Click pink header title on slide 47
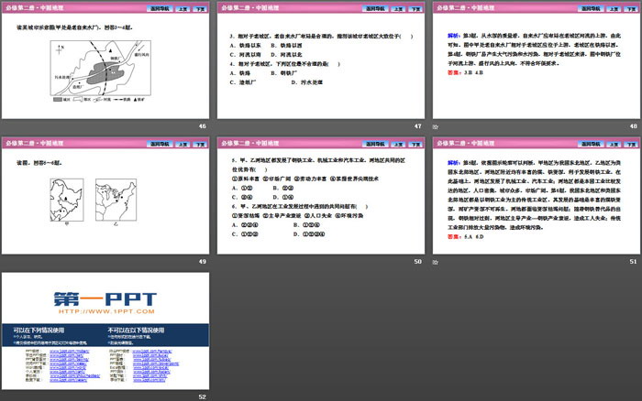 click(250, 7)
